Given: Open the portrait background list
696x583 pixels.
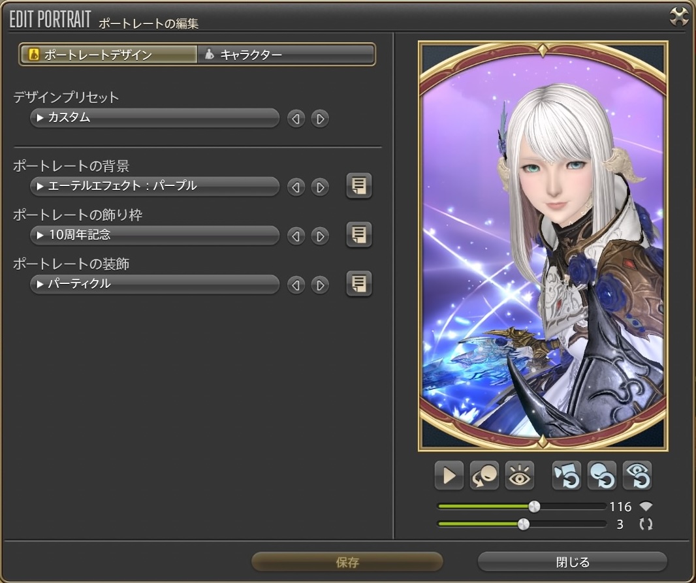Looking at the screenshot, I should point(358,186).
